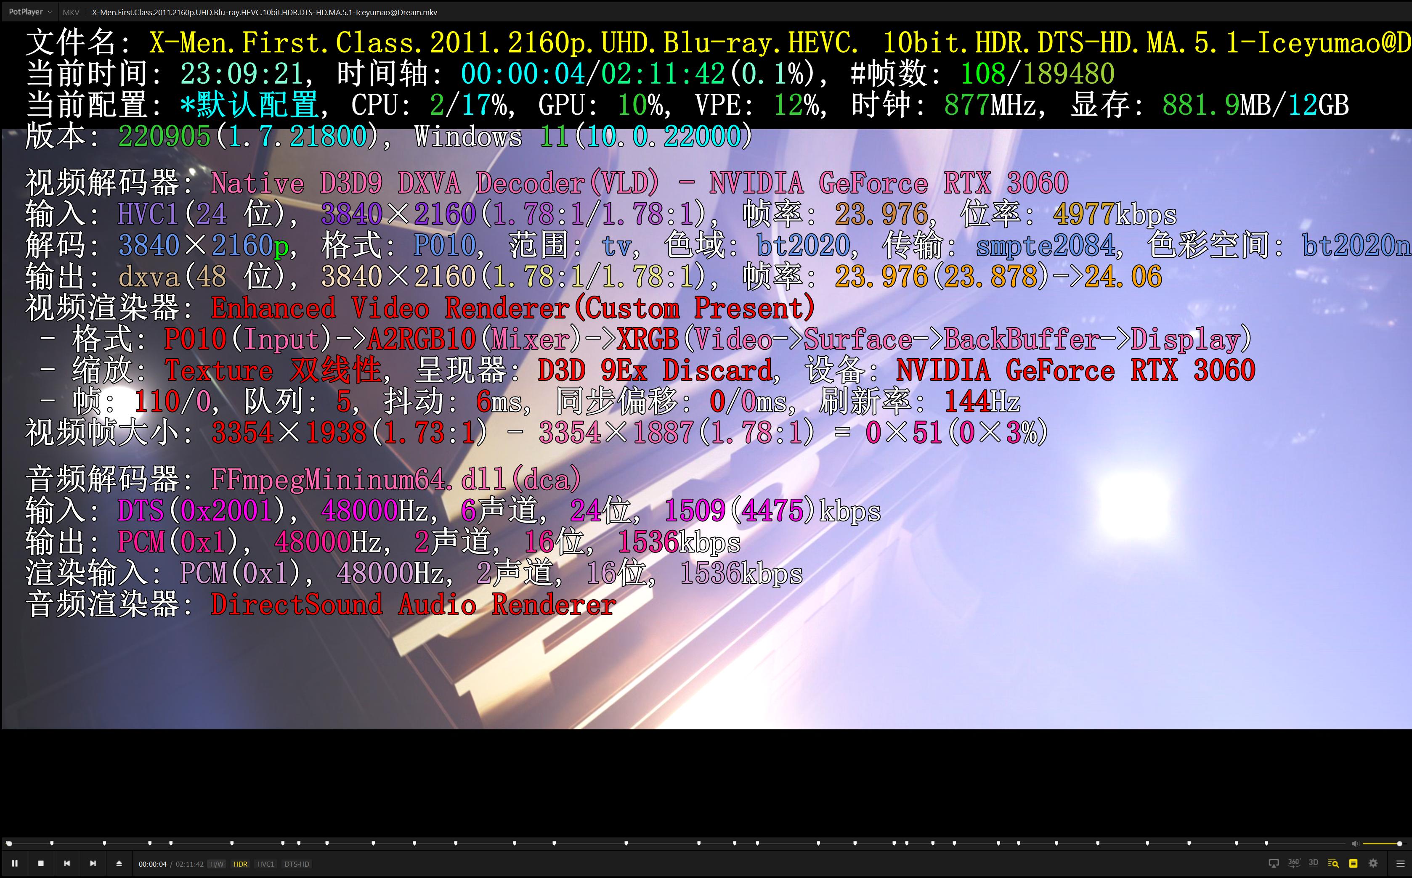This screenshot has height=878, width=1412.
Task: Open the playlist hamburger menu
Action: tap(1400, 863)
